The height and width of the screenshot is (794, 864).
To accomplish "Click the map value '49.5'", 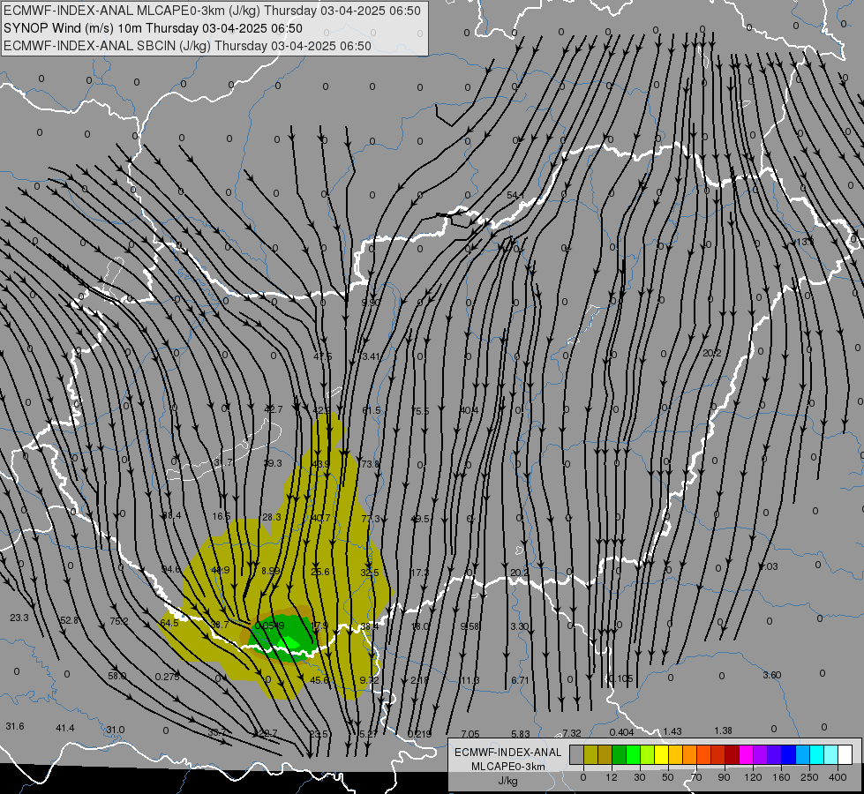I will (x=420, y=519).
